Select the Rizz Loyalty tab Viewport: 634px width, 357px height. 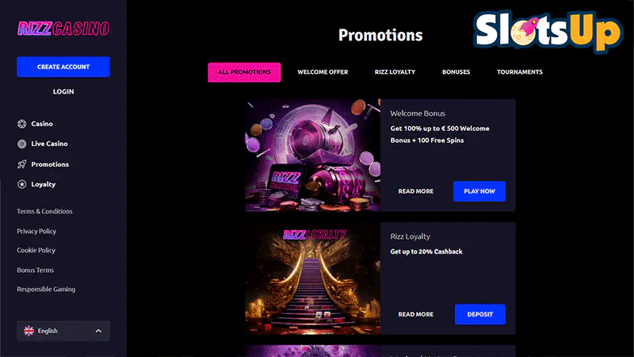(395, 72)
